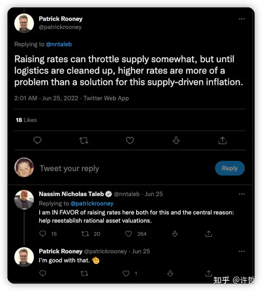Open more options on Taleb's reply

click(x=242, y=194)
